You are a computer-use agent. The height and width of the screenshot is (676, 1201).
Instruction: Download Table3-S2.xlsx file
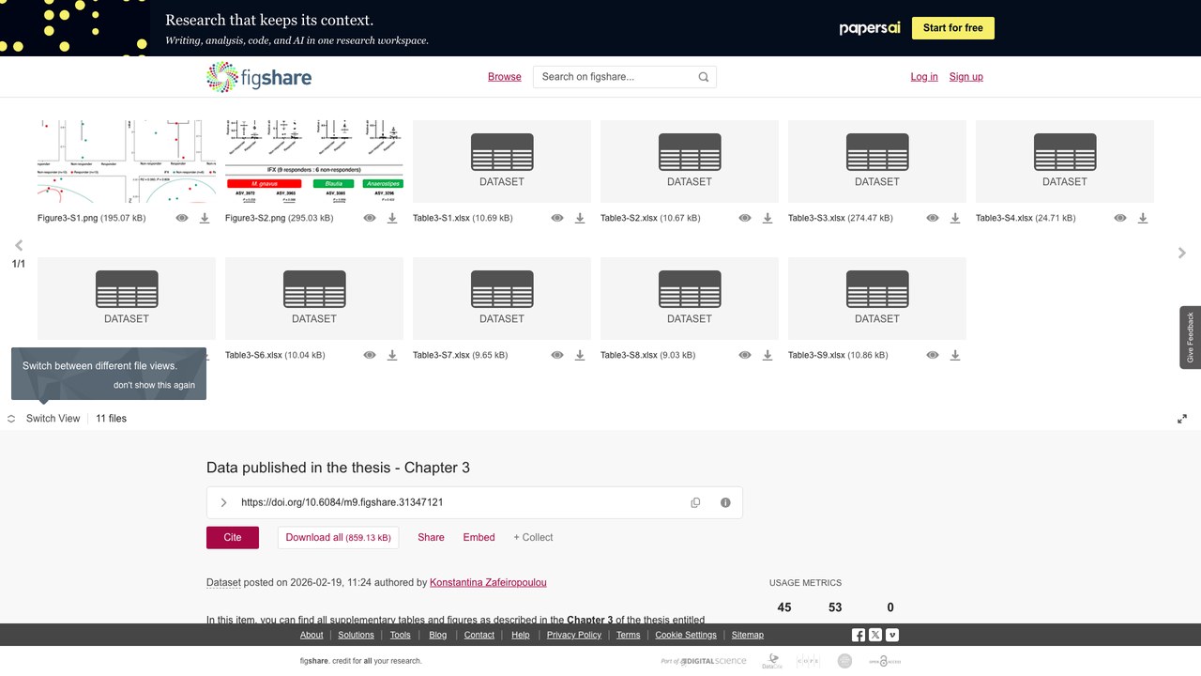point(768,218)
